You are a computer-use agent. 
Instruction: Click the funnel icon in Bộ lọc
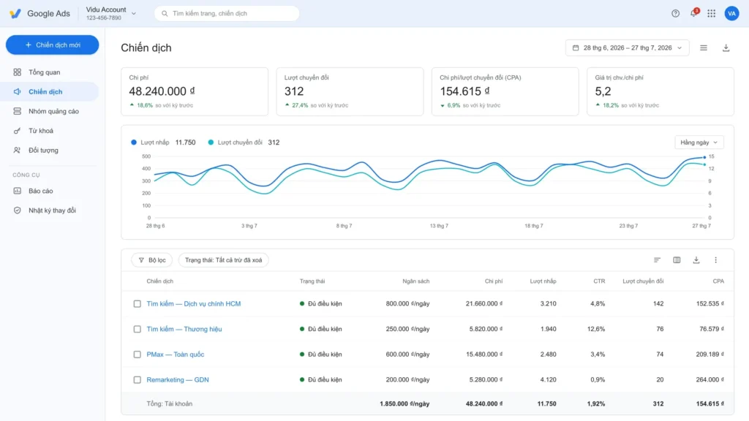(x=141, y=260)
